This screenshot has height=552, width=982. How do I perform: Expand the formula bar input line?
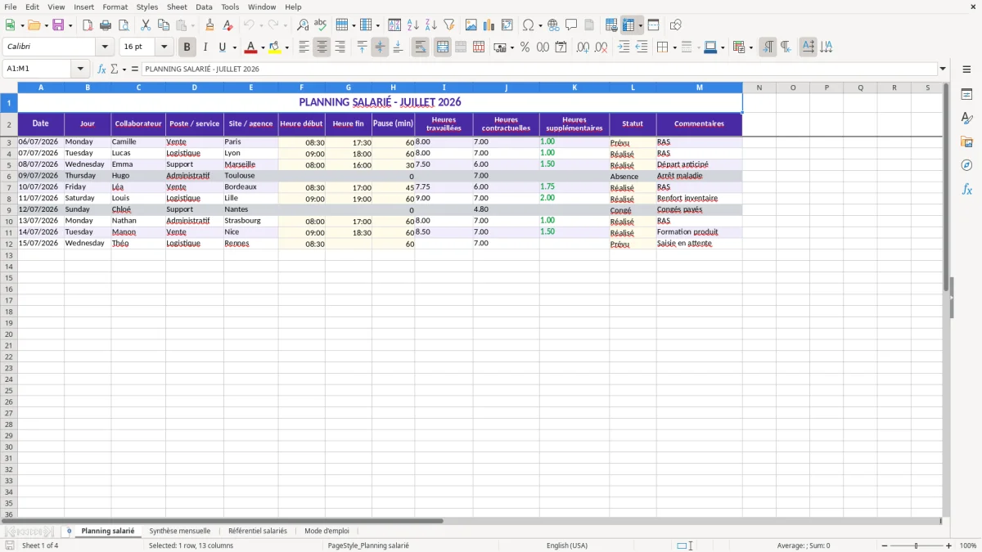(943, 70)
